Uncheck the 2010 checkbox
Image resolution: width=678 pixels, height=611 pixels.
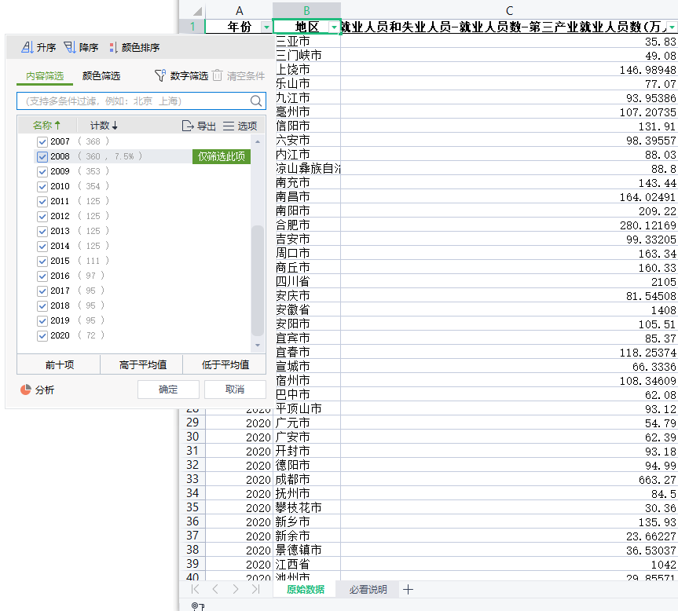(42, 187)
